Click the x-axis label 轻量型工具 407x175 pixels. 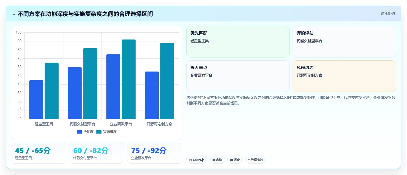44,124
